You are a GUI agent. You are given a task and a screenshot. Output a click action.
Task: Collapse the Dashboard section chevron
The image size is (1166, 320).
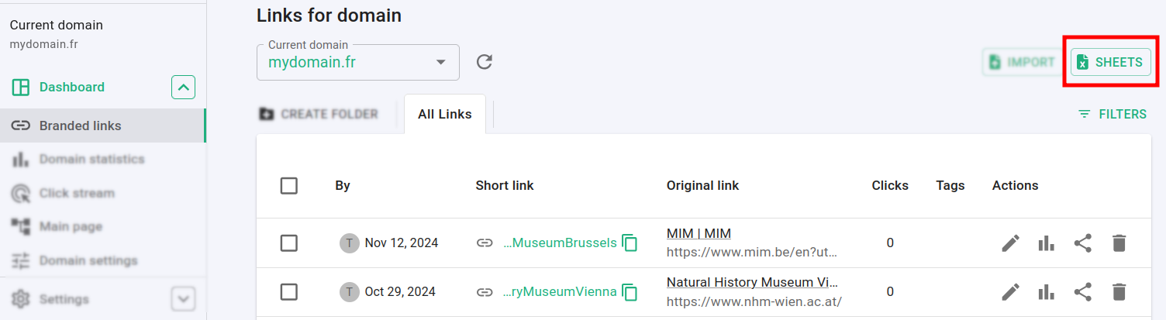[183, 88]
